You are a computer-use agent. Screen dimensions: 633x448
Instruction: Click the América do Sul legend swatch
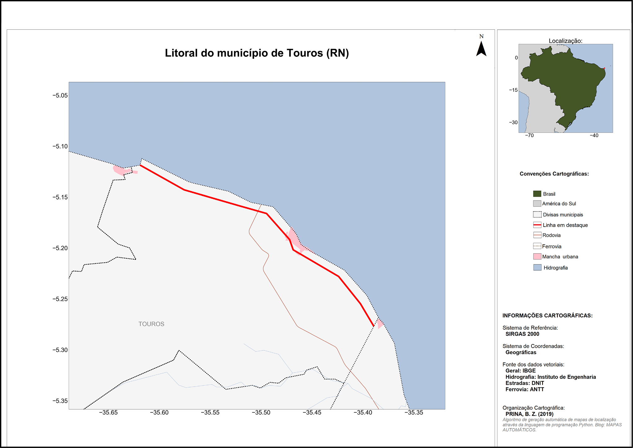[x=537, y=204]
